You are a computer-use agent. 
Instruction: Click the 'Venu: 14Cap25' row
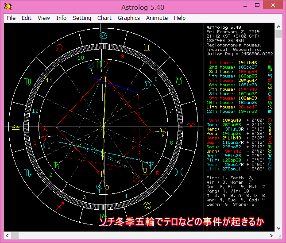click(x=240, y=134)
